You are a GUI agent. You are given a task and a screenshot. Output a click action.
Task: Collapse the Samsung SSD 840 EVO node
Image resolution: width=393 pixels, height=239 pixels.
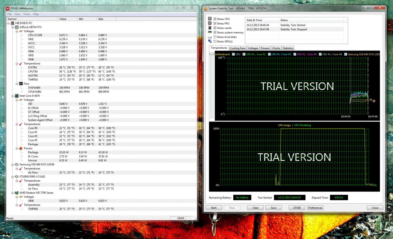click(x=12, y=164)
